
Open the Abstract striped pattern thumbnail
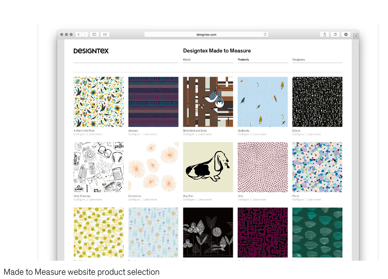point(153,102)
